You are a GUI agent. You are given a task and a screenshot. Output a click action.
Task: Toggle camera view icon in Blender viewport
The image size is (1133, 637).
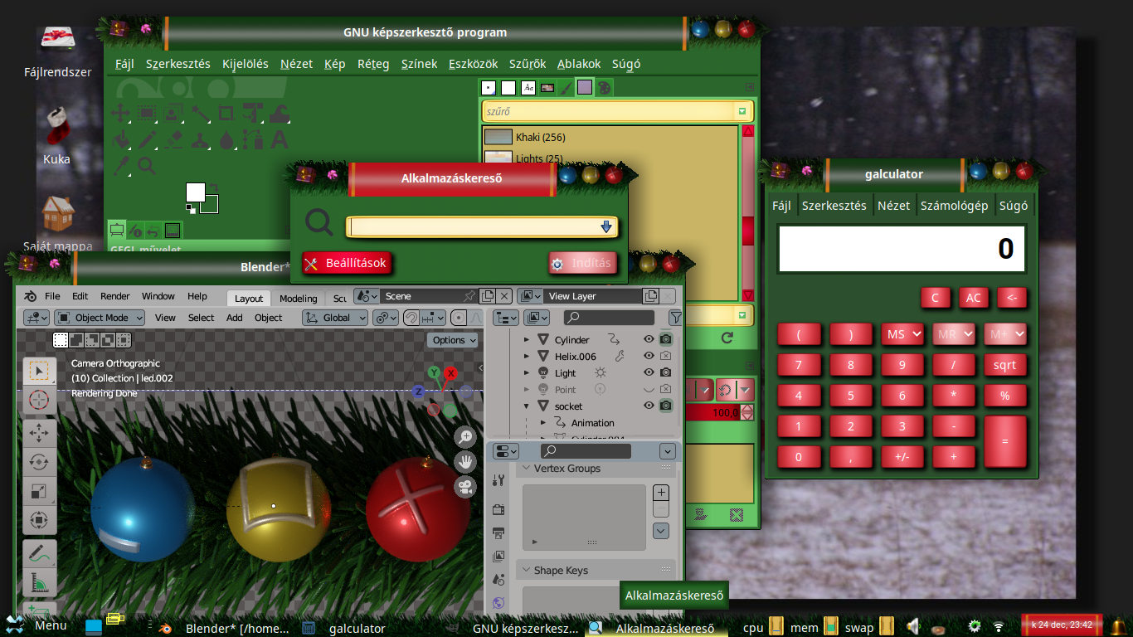point(465,488)
